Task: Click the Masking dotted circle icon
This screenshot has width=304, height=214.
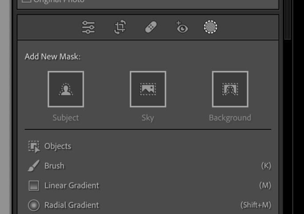Action: point(211,27)
